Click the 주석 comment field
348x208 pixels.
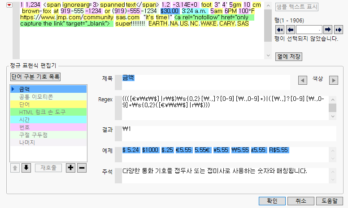coord(225,176)
